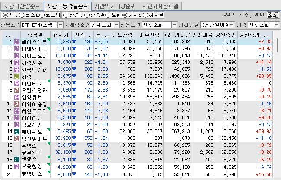
Task: Open the 신용조건 dropdown arrow
Action: (x=174, y=25)
